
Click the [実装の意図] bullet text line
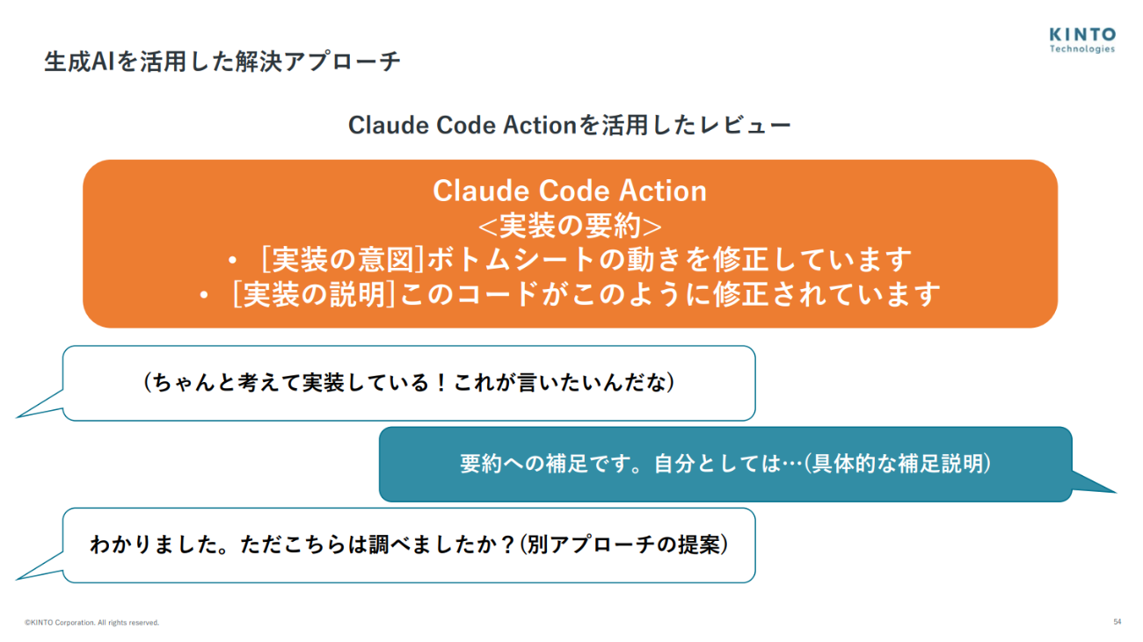pos(586,260)
